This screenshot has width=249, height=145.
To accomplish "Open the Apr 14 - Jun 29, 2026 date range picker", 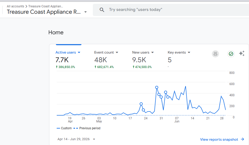I will point(76,139).
